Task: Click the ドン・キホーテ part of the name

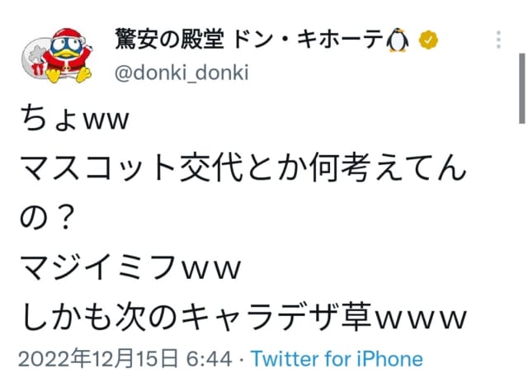Action: coord(309,40)
